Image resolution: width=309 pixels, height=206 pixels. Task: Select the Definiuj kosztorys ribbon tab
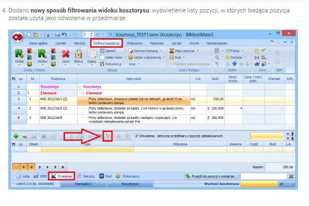tap(106, 43)
